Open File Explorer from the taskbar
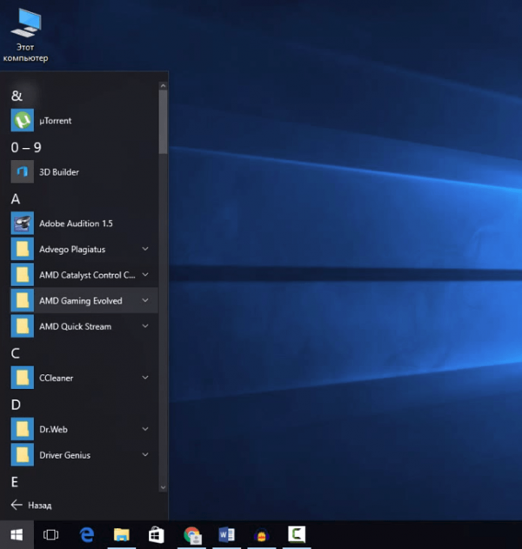The width and height of the screenshot is (522, 549). click(x=122, y=535)
